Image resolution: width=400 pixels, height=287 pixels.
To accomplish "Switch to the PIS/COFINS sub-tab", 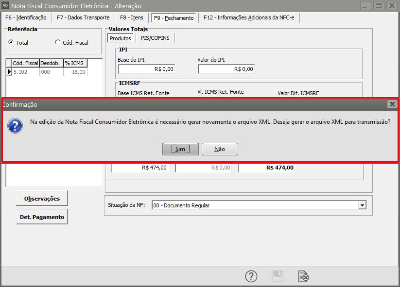I will (x=155, y=38).
